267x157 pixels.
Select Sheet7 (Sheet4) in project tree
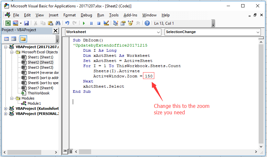(x=40, y=88)
